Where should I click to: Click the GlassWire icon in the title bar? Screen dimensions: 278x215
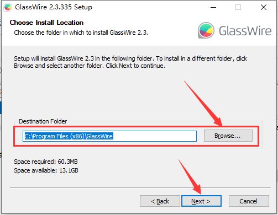pos(8,7)
